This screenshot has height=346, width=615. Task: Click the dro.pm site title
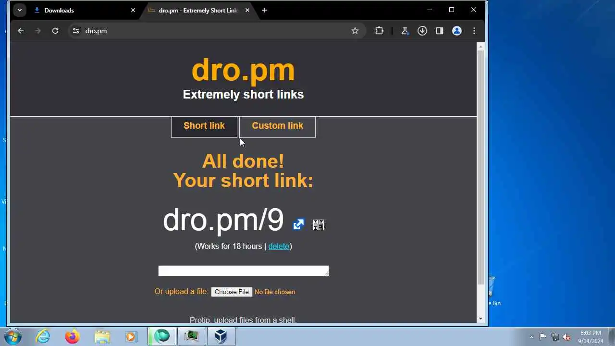coord(243,70)
